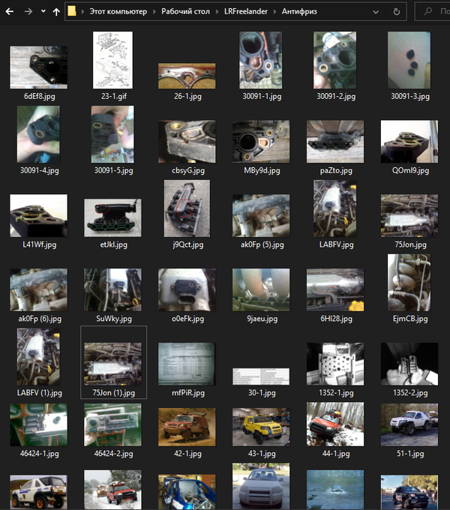Select thumbnail o0eFk.jpg
Viewport: 450px width, 510px height.
tap(187, 289)
